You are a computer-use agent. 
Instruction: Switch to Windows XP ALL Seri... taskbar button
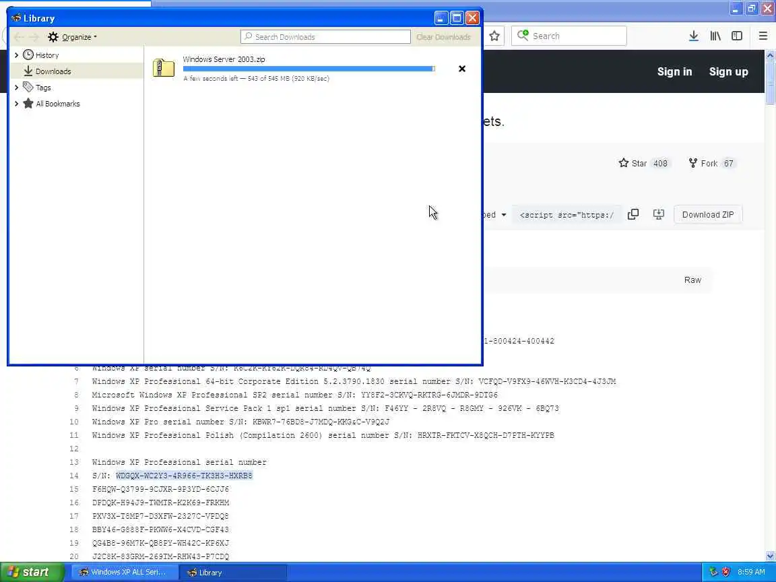tap(124, 572)
